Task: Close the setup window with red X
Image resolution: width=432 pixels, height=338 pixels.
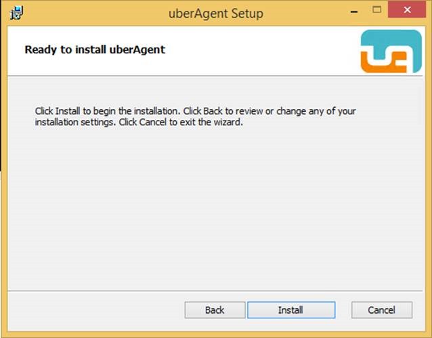Action: click(x=407, y=10)
